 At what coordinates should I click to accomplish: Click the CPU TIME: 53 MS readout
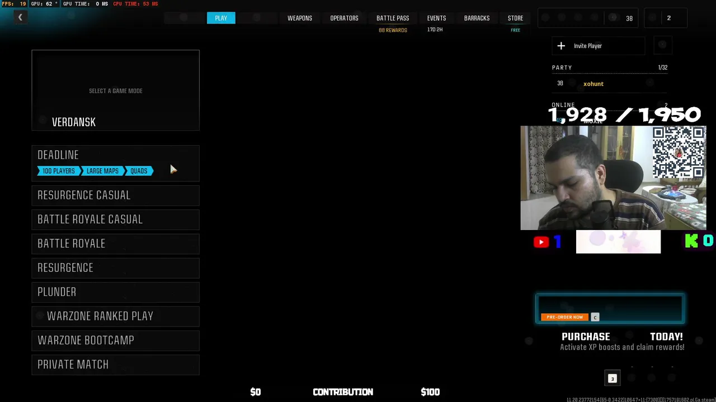135,4
